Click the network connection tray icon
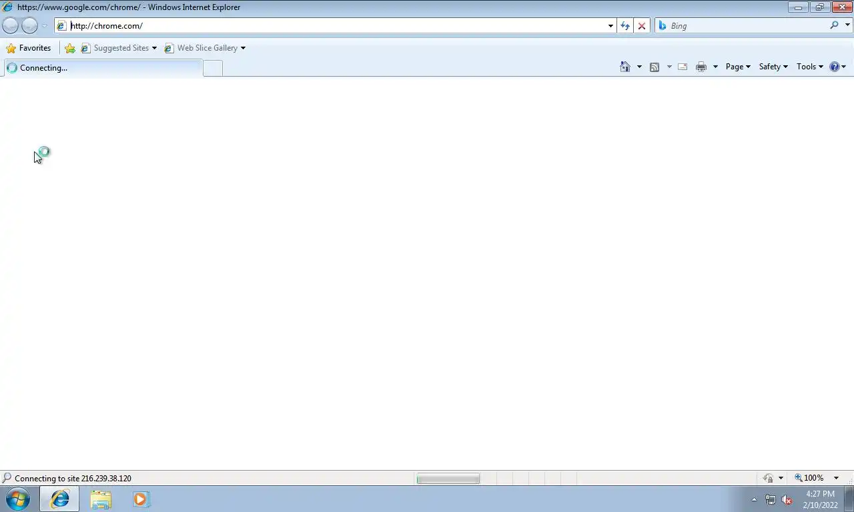The width and height of the screenshot is (854, 512). 770,499
